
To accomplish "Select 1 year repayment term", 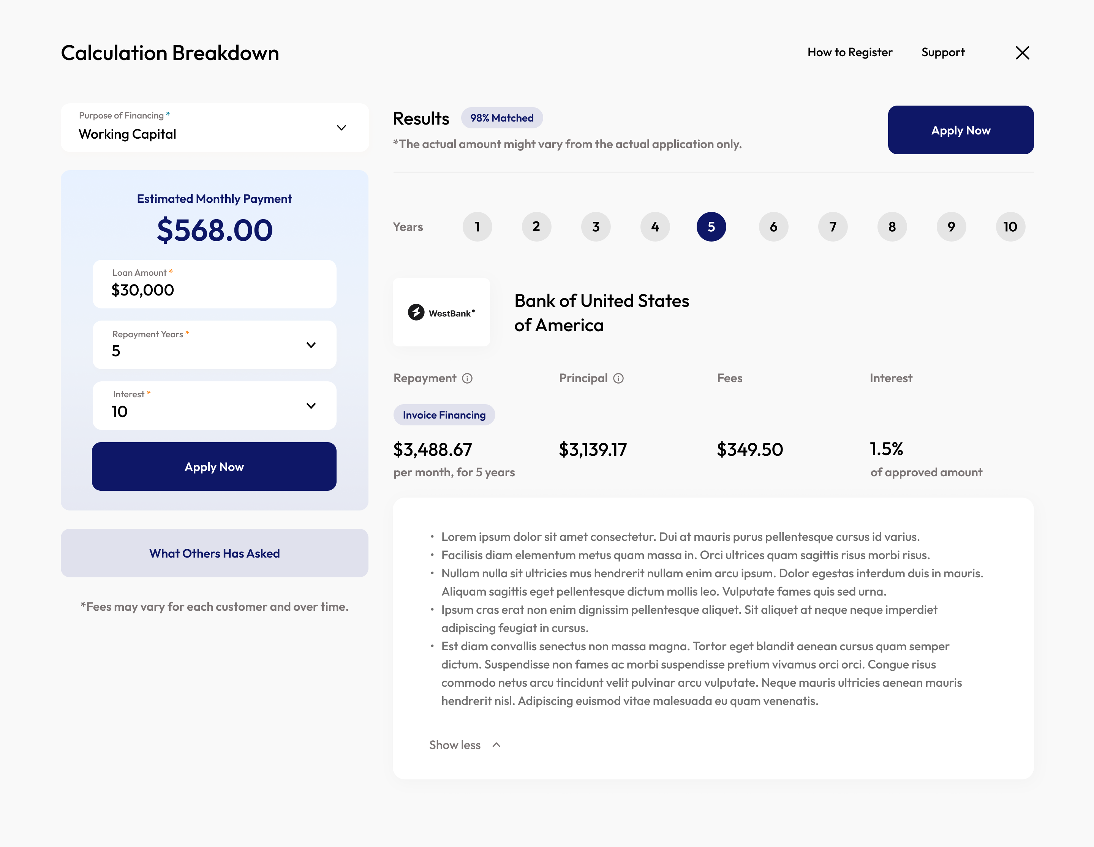I will (477, 227).
